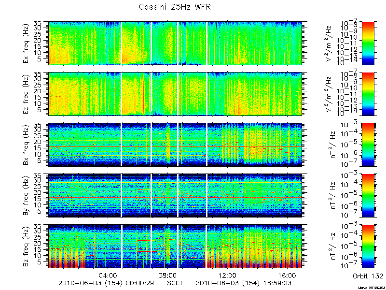Click the Ex colorbar V²/m²/Hz unit label
The height and width of the screenshot is (290, 386).
click(329, 43)
